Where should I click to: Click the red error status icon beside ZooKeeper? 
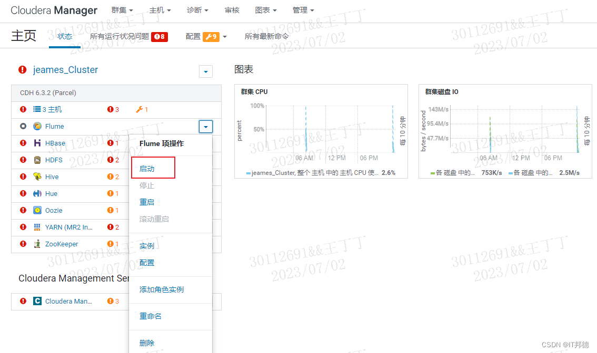[x=23, y=244]
